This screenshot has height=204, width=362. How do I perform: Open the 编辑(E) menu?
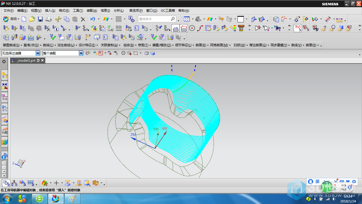pyautogui.click(x=22, y=11)
